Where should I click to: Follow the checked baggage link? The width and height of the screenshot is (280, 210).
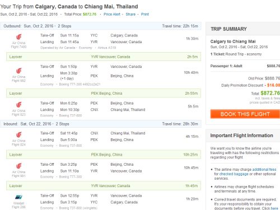(234, 174)
